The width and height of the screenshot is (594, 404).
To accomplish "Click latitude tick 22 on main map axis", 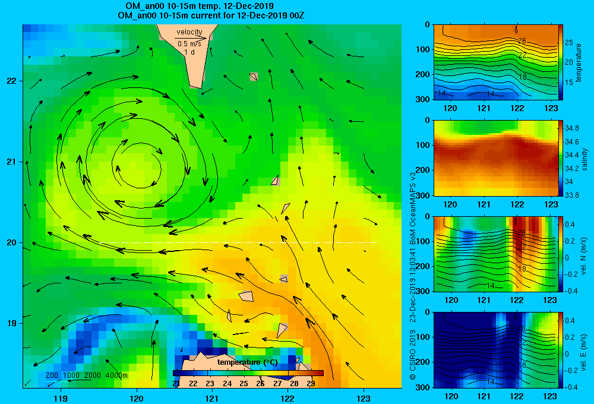I will (11, 81).
